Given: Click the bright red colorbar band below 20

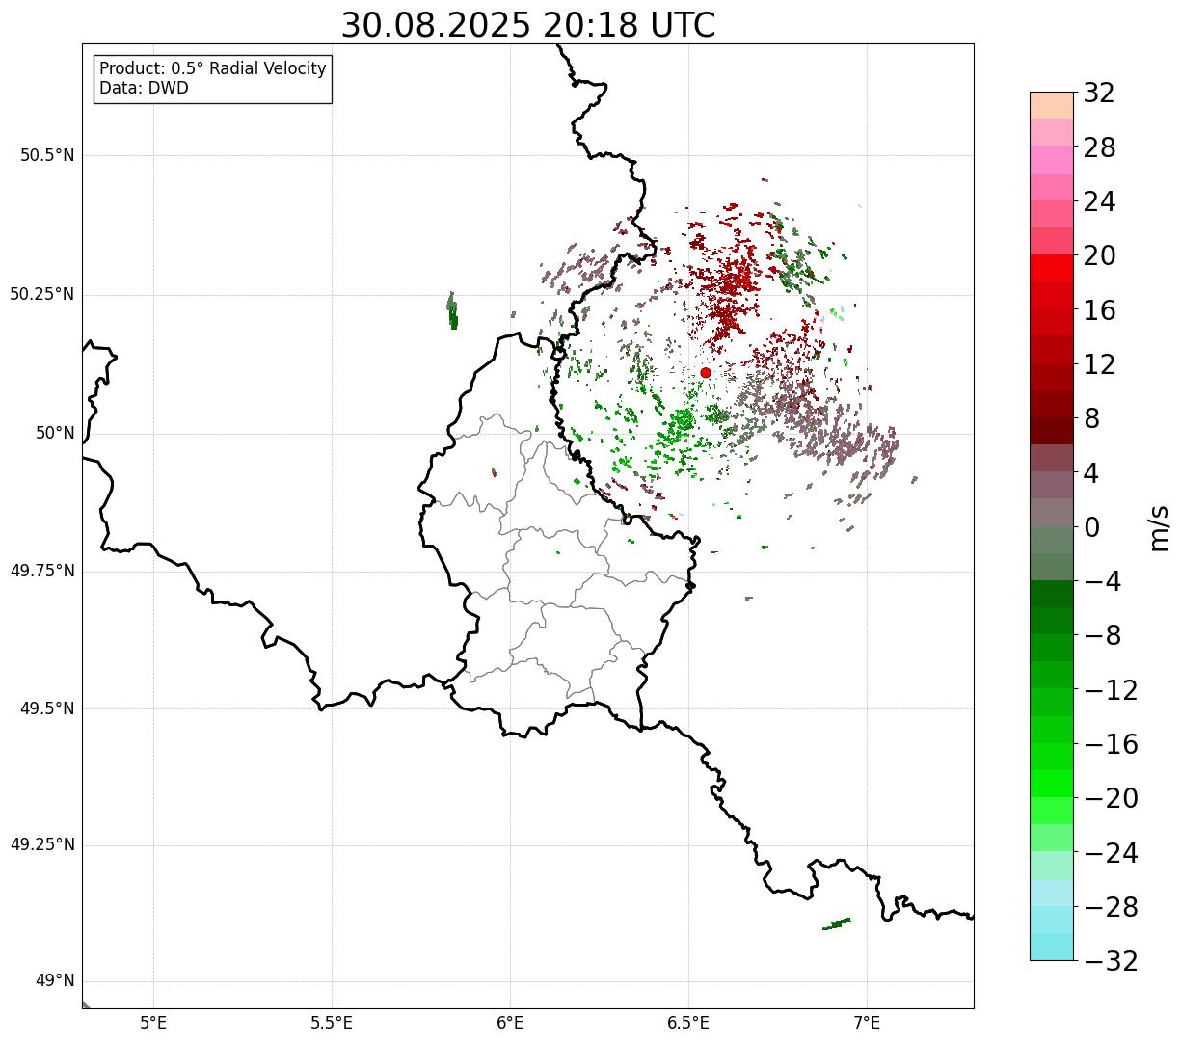Looking at the screenshot, I should [1052, 269].
